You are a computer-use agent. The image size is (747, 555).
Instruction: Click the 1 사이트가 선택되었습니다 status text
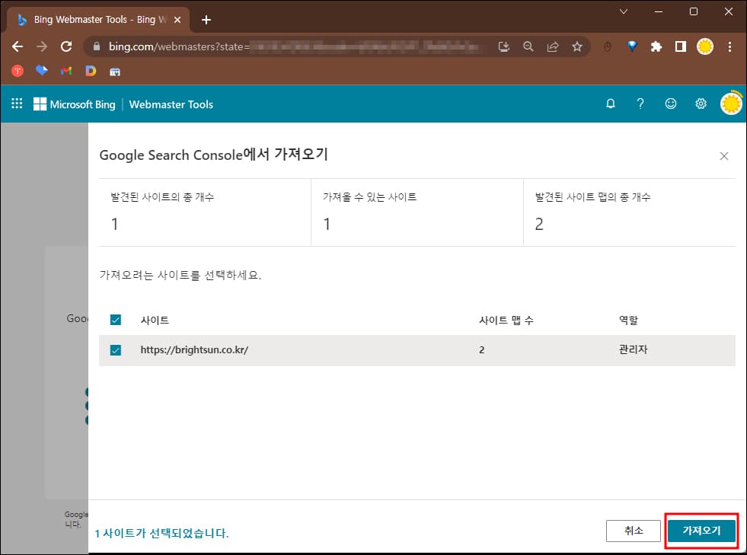click(161, 533)
